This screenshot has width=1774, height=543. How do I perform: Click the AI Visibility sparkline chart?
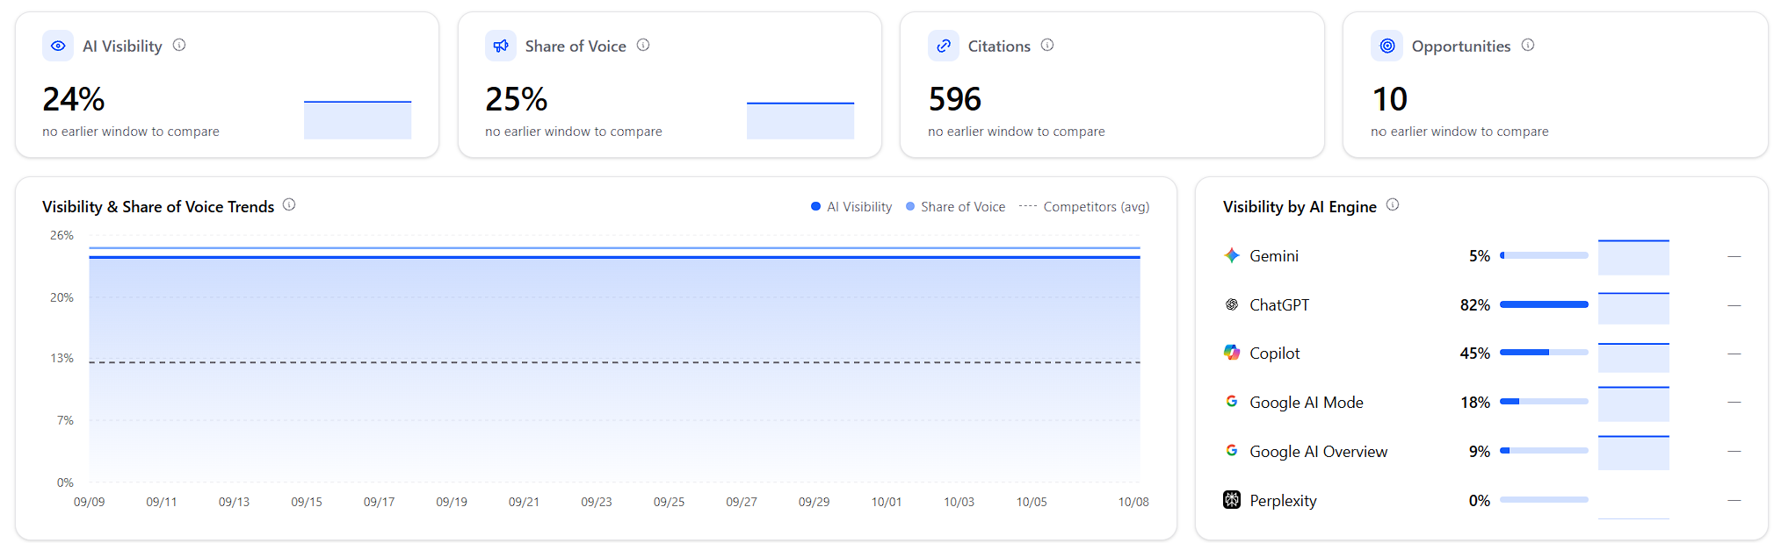pos(358,119)
